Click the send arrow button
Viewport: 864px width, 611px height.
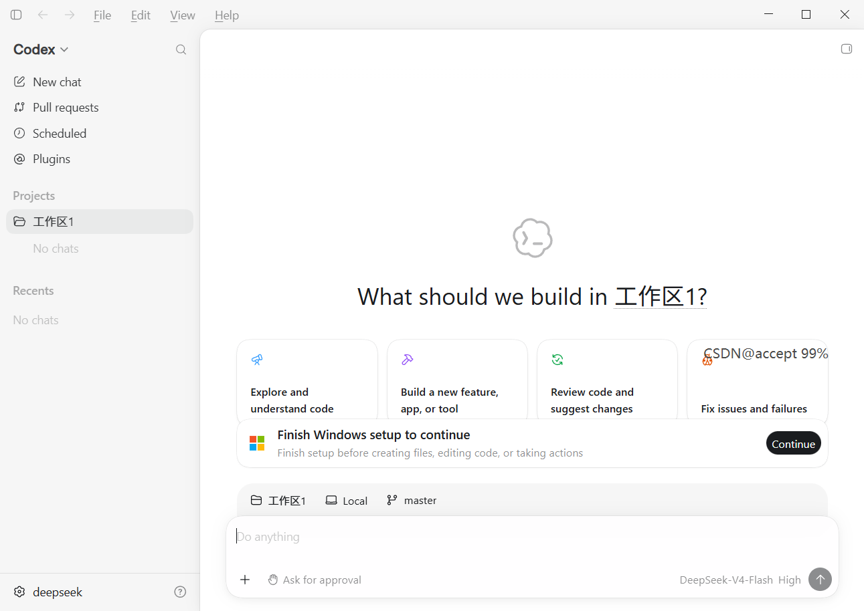coord(820,580)
